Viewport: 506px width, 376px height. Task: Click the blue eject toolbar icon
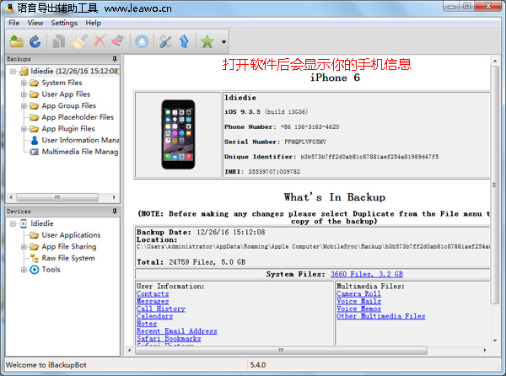click(x=142, y=41)
